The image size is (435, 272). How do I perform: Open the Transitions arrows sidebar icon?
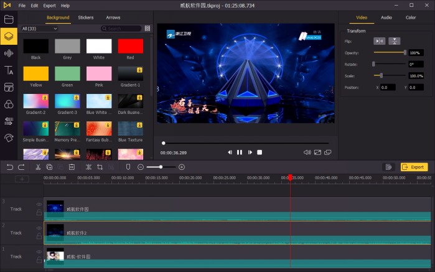[9, 121]
